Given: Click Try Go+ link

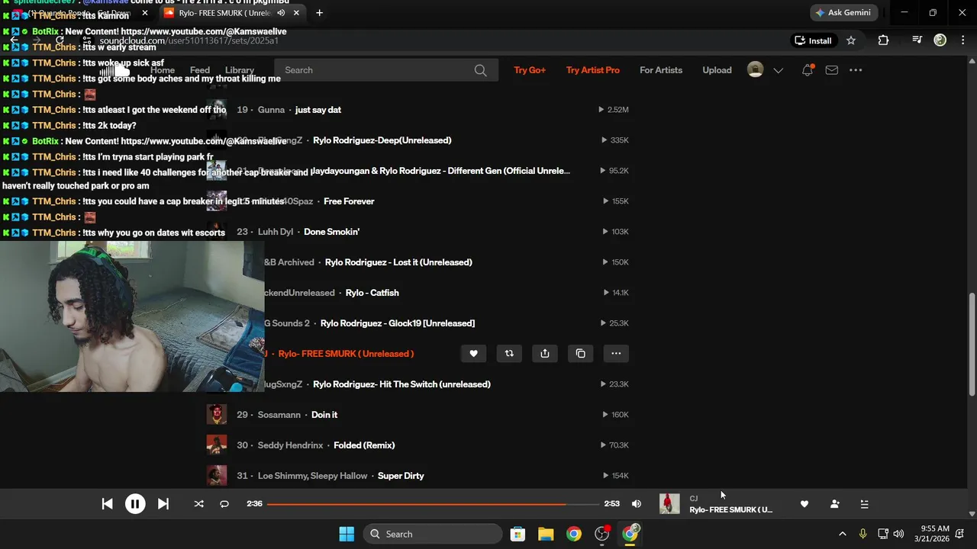Looking at the screenshot, I should [x=530, y=70].
